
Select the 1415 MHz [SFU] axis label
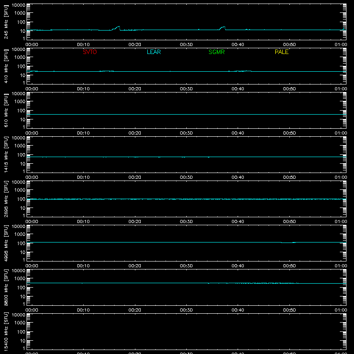(x=6, y=154)
